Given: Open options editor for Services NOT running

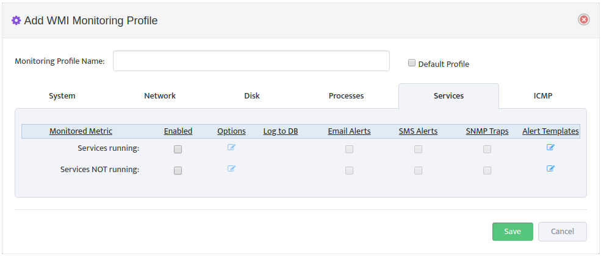Looking at the screenshot, I should click(x=231, y=168).
